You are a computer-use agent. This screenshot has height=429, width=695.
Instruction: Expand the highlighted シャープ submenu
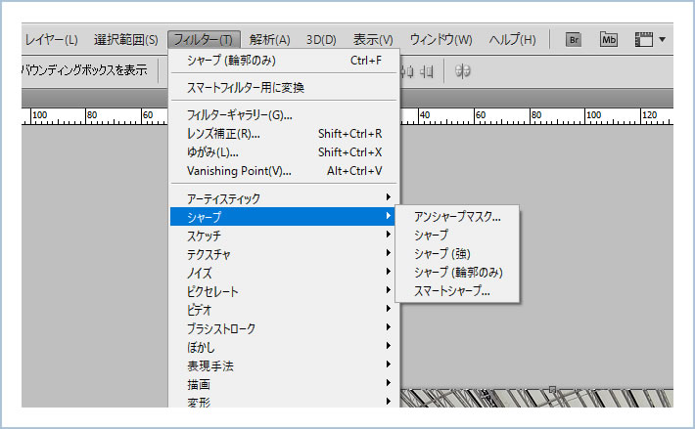tap(284, 217)
